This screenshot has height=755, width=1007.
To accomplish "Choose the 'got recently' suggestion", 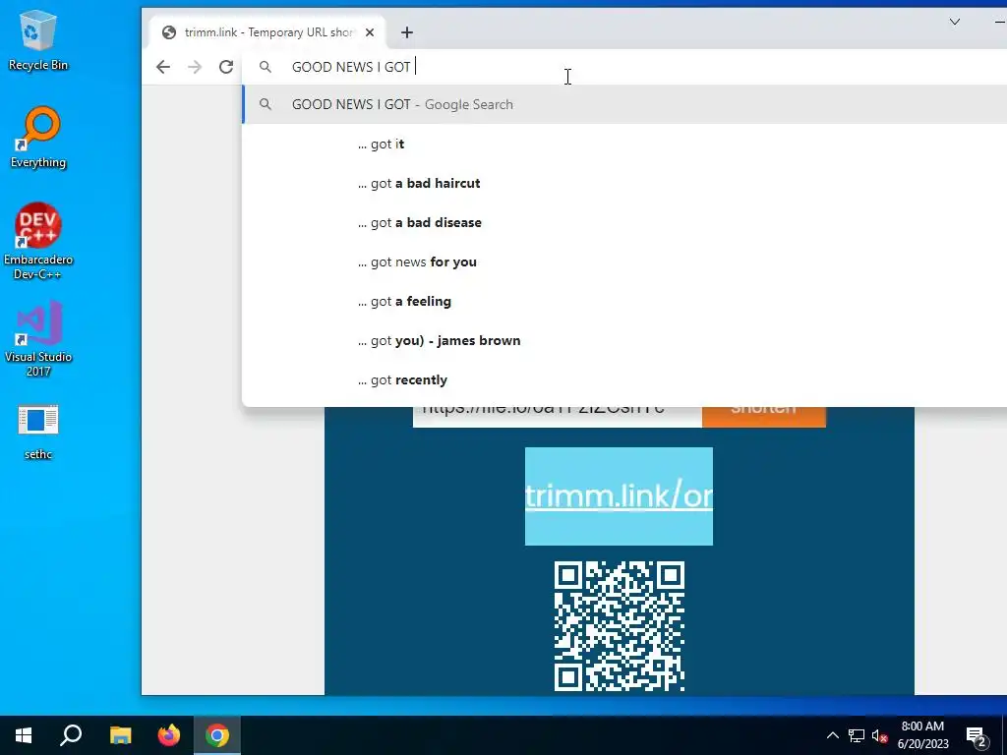I will (x=624, y=379).
